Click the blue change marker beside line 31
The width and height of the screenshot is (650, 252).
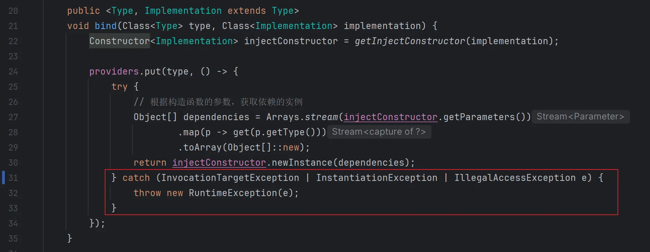click(x=3, y=177)
